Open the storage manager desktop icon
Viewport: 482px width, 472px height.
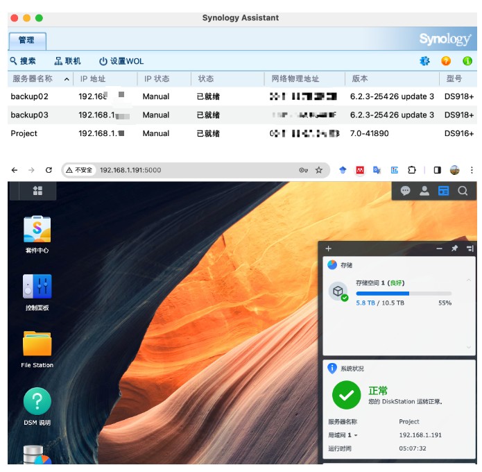point(37,455)
